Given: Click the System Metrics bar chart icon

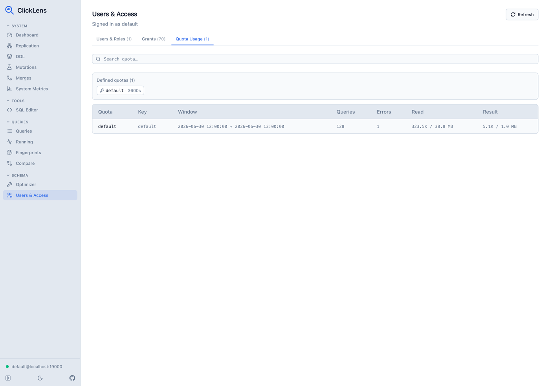Looking at the screenshot, I should 9,89.
